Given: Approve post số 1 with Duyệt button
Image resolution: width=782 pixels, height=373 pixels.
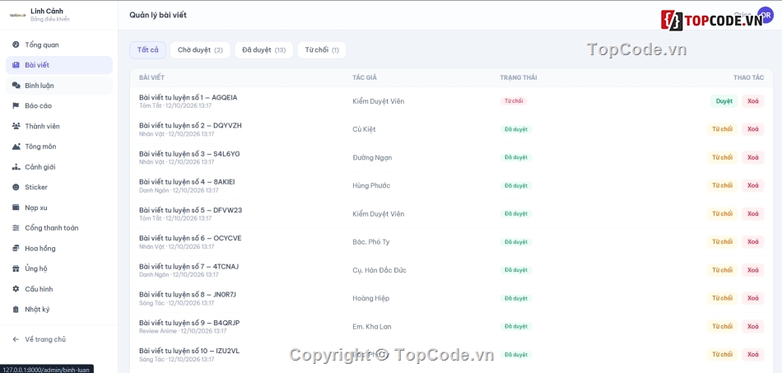Looking at the screenshot, I should (x=724, y=101).
